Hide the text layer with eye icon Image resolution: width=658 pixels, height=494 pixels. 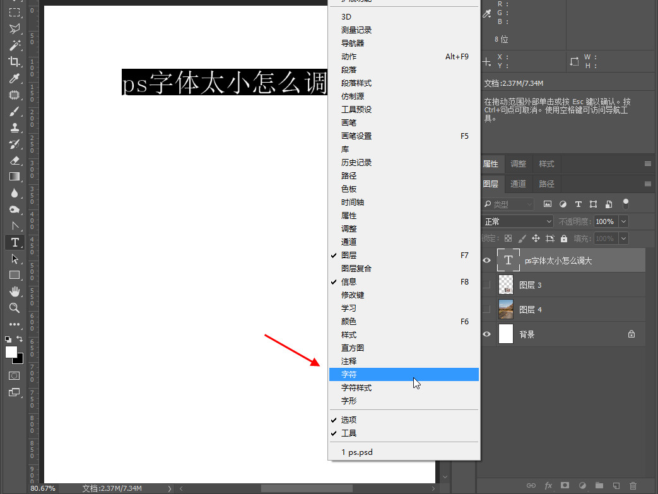pyautogui.click(x=486, y=261)
